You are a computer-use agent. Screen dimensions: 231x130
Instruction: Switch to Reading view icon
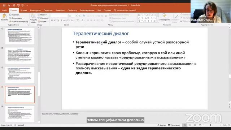click(195, 125)
